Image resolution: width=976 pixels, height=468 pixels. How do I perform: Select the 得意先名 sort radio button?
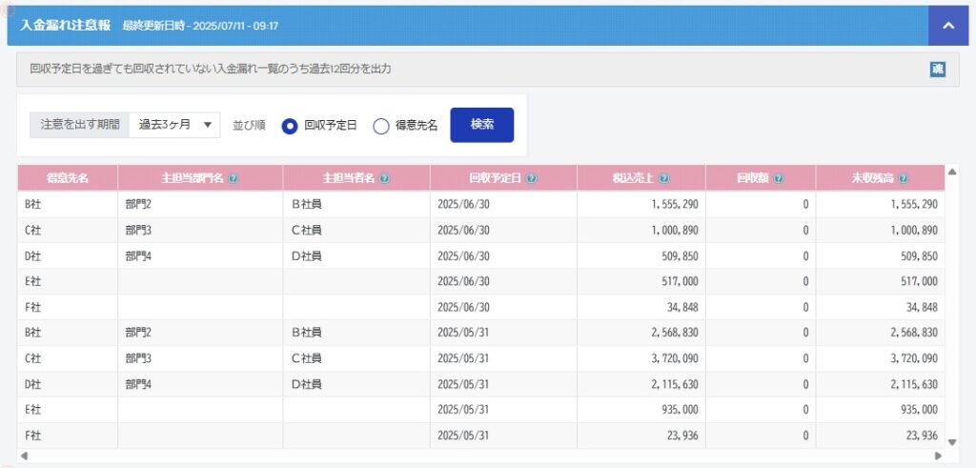point(381,126)
